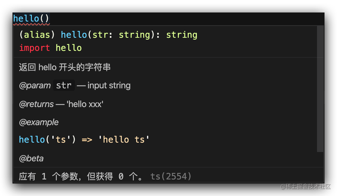
Task: Click the @beta tag label
Action: [31, 158]
